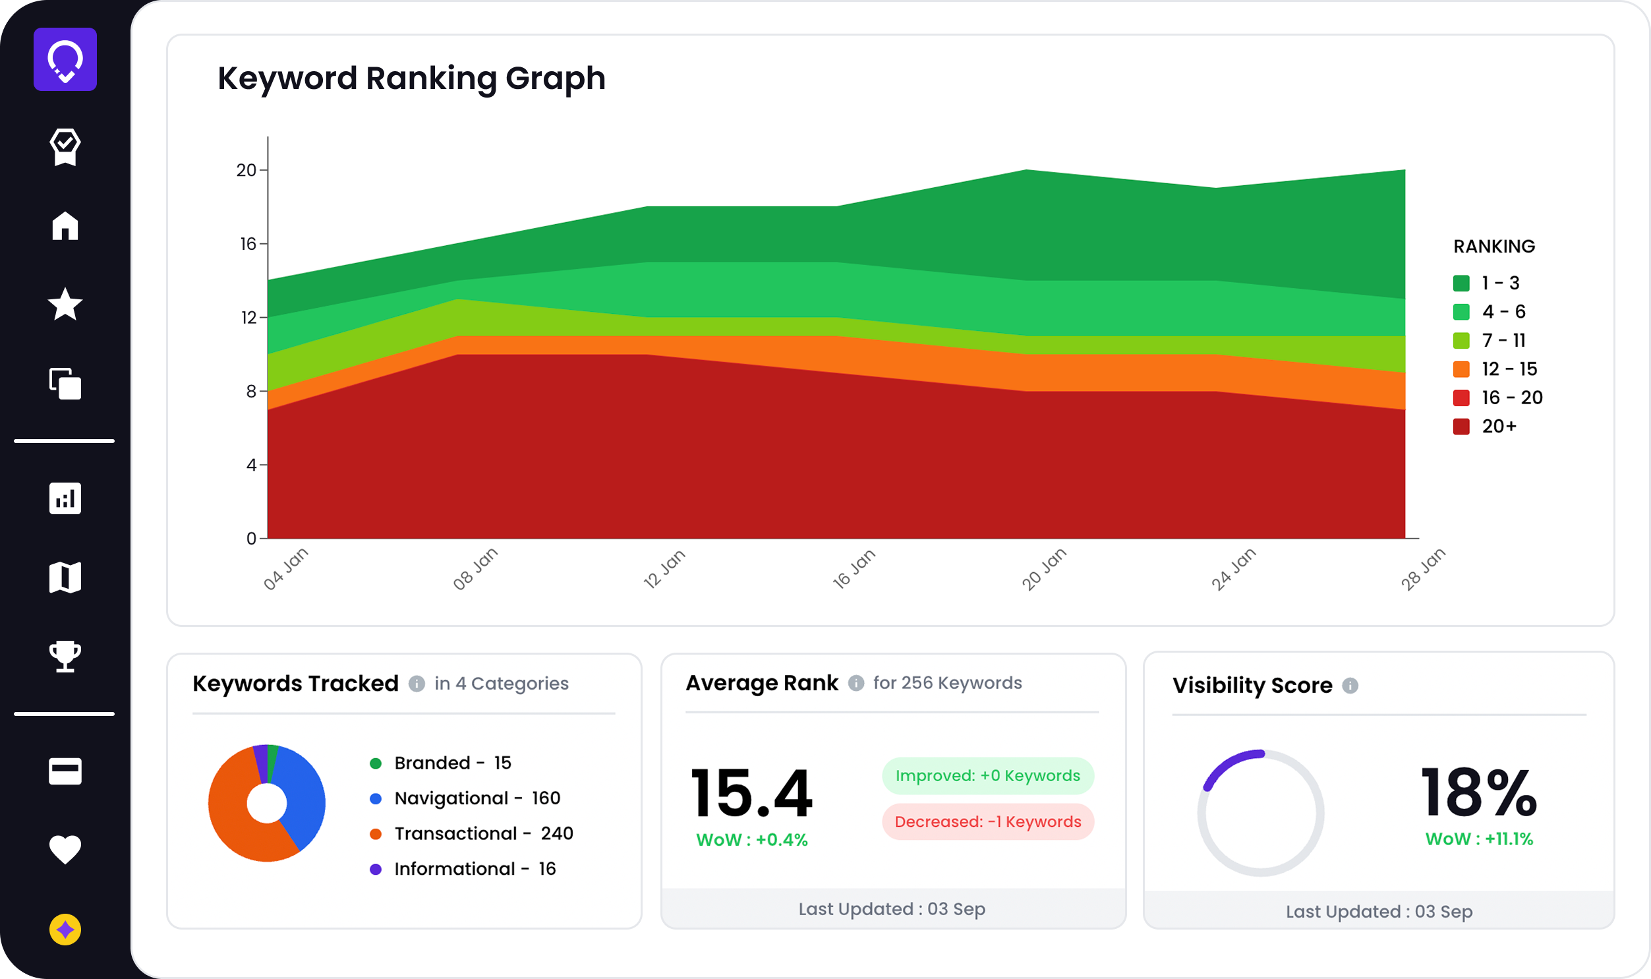This screenshot has height=979, width=1651.
Task: Open the credit card billing icon
Action: pyautogui.click(x=65, y=771)
